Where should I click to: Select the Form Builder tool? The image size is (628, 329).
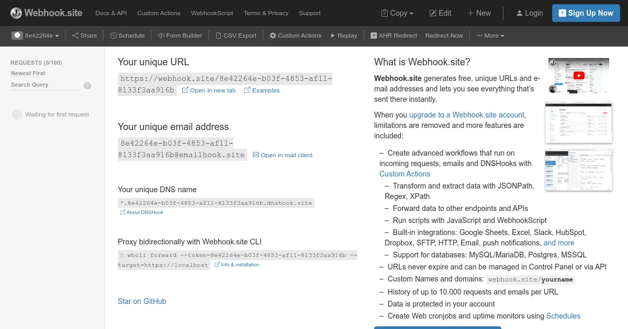[x=180, y=36]
